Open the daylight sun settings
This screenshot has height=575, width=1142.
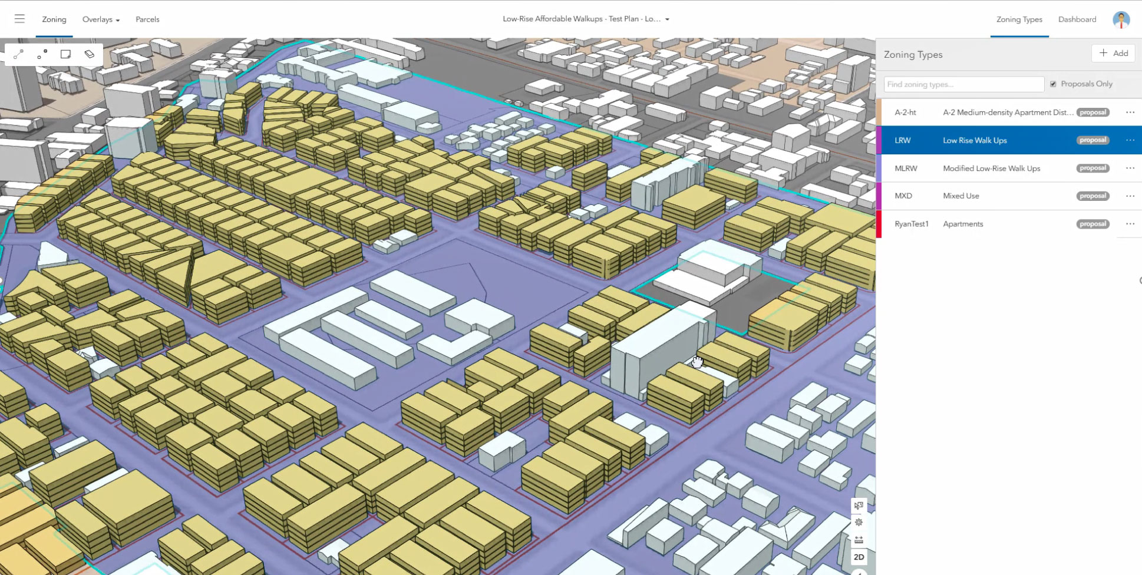pyautogui.click(x=859, y=523)
